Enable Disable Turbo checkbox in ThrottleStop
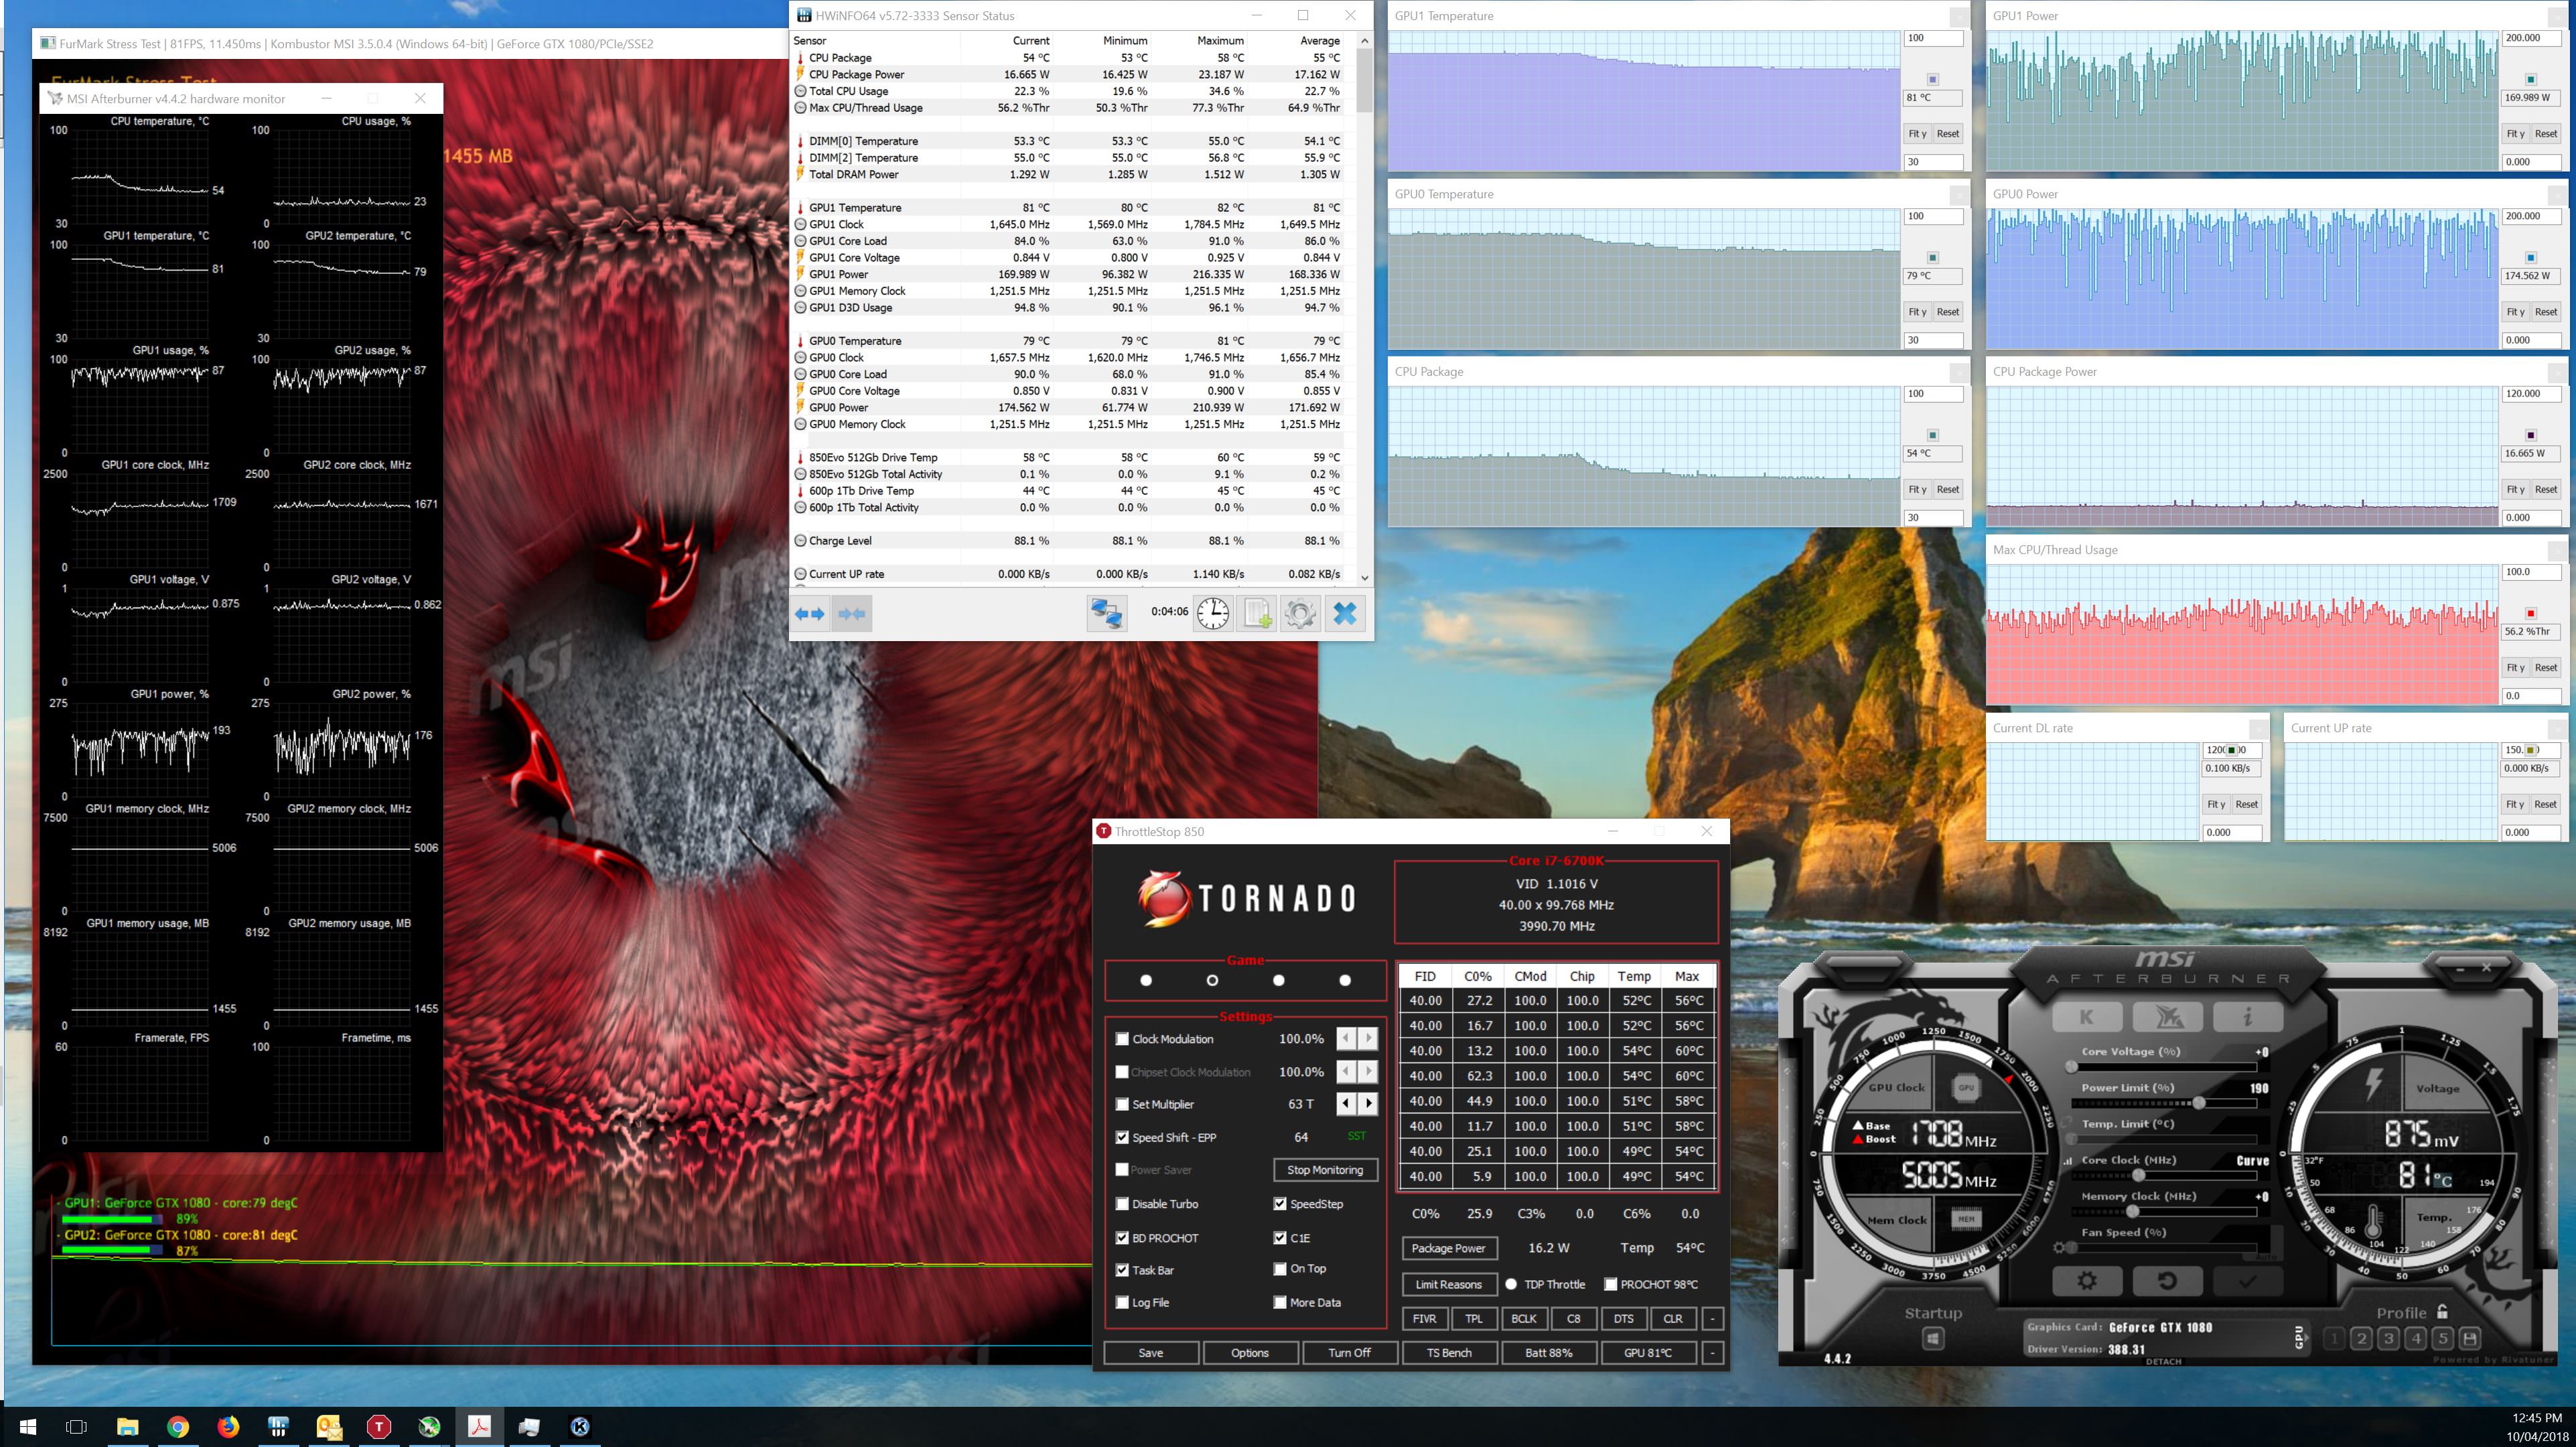2576x1447 pixels. pyautogui.click(x=1122, y=1204)
